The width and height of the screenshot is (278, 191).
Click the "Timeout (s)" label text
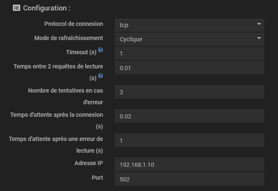(x=81, y=52)
